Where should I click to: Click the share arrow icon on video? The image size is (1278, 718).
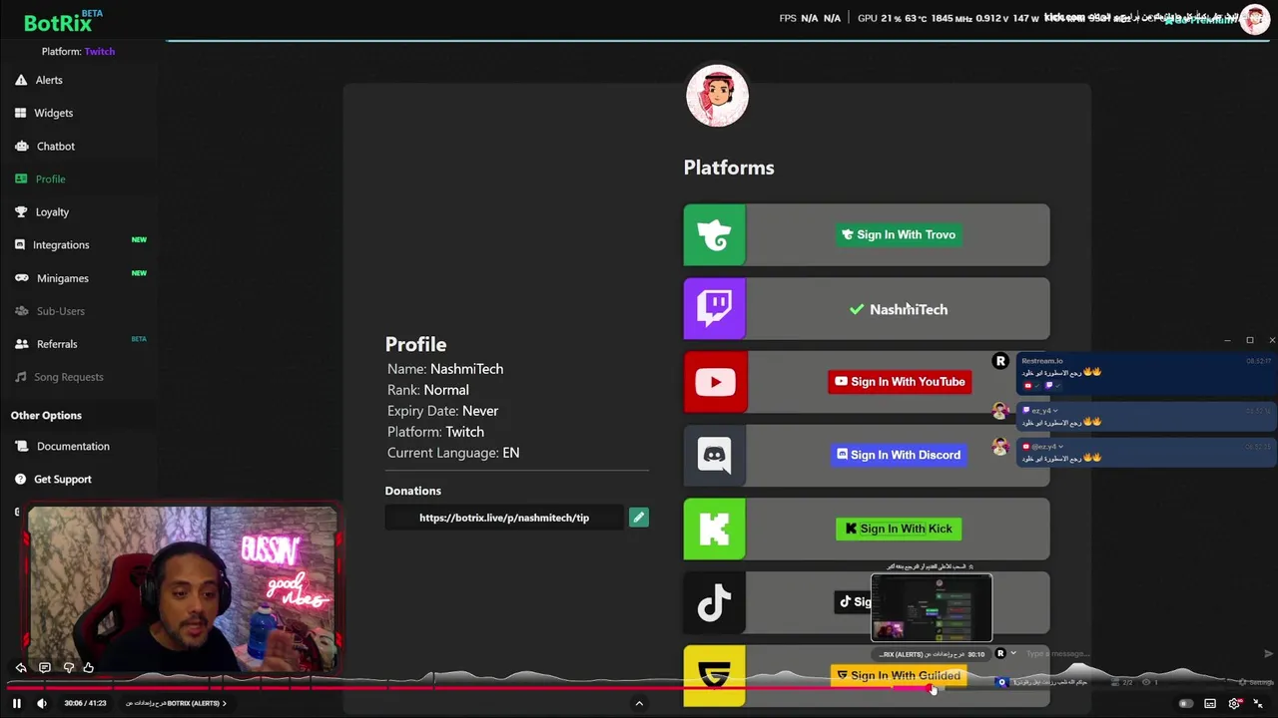tap(21, 667)
